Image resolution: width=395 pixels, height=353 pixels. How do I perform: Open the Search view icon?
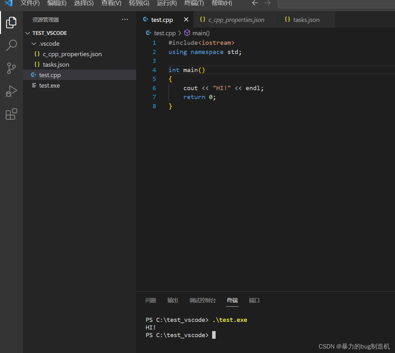point(11,45)
